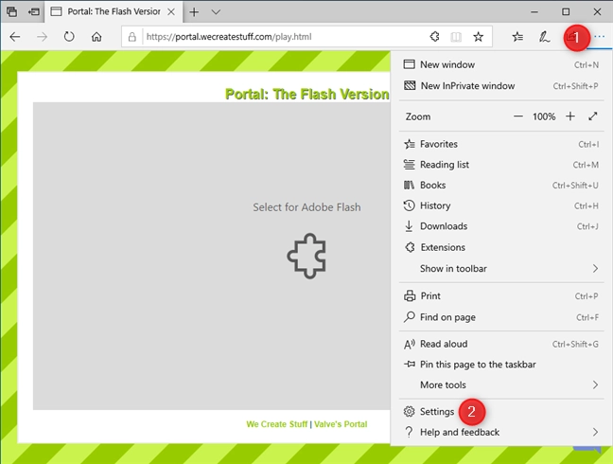Select the Portal: The Flash Version tab
The height and width of the screenshot is (464, 613).
click(113, 11)
